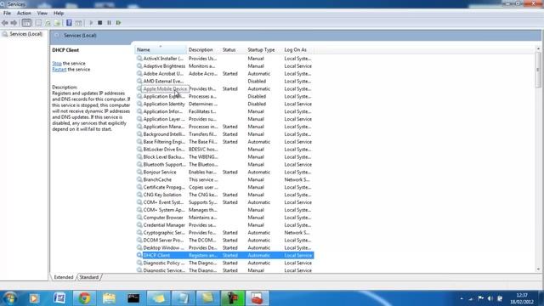
Task: Switch to the Extended tab
Action: [64, 277]
